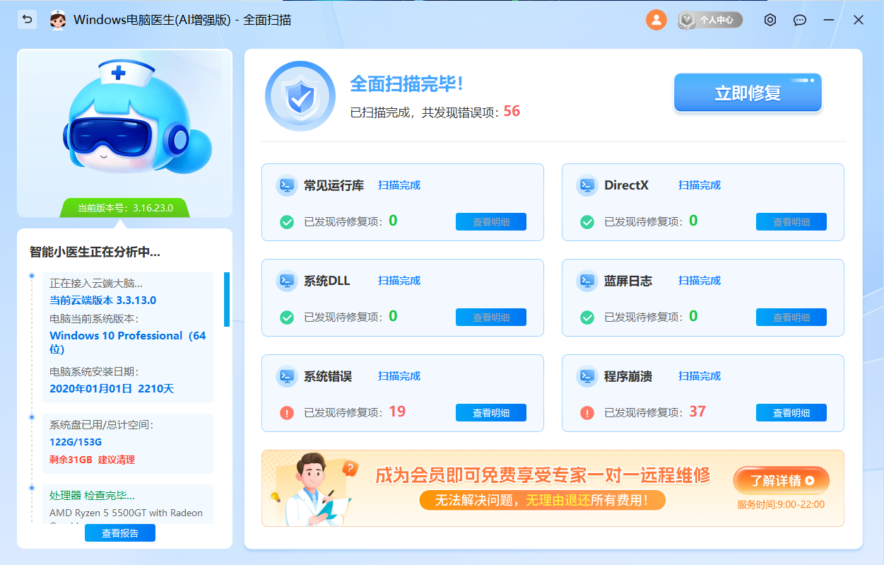884x565 pixels.
Task: Open the settings hexagon icon
Action: point(770,20)
